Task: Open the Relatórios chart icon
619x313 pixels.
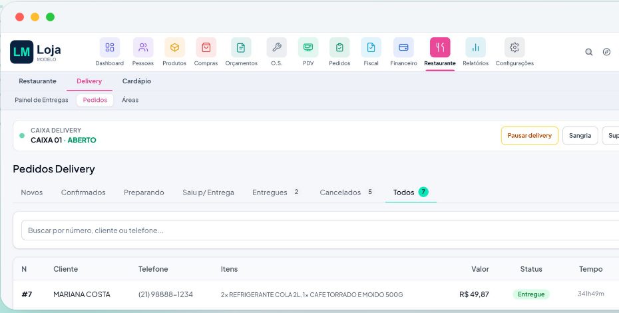Action: point(476,47)
